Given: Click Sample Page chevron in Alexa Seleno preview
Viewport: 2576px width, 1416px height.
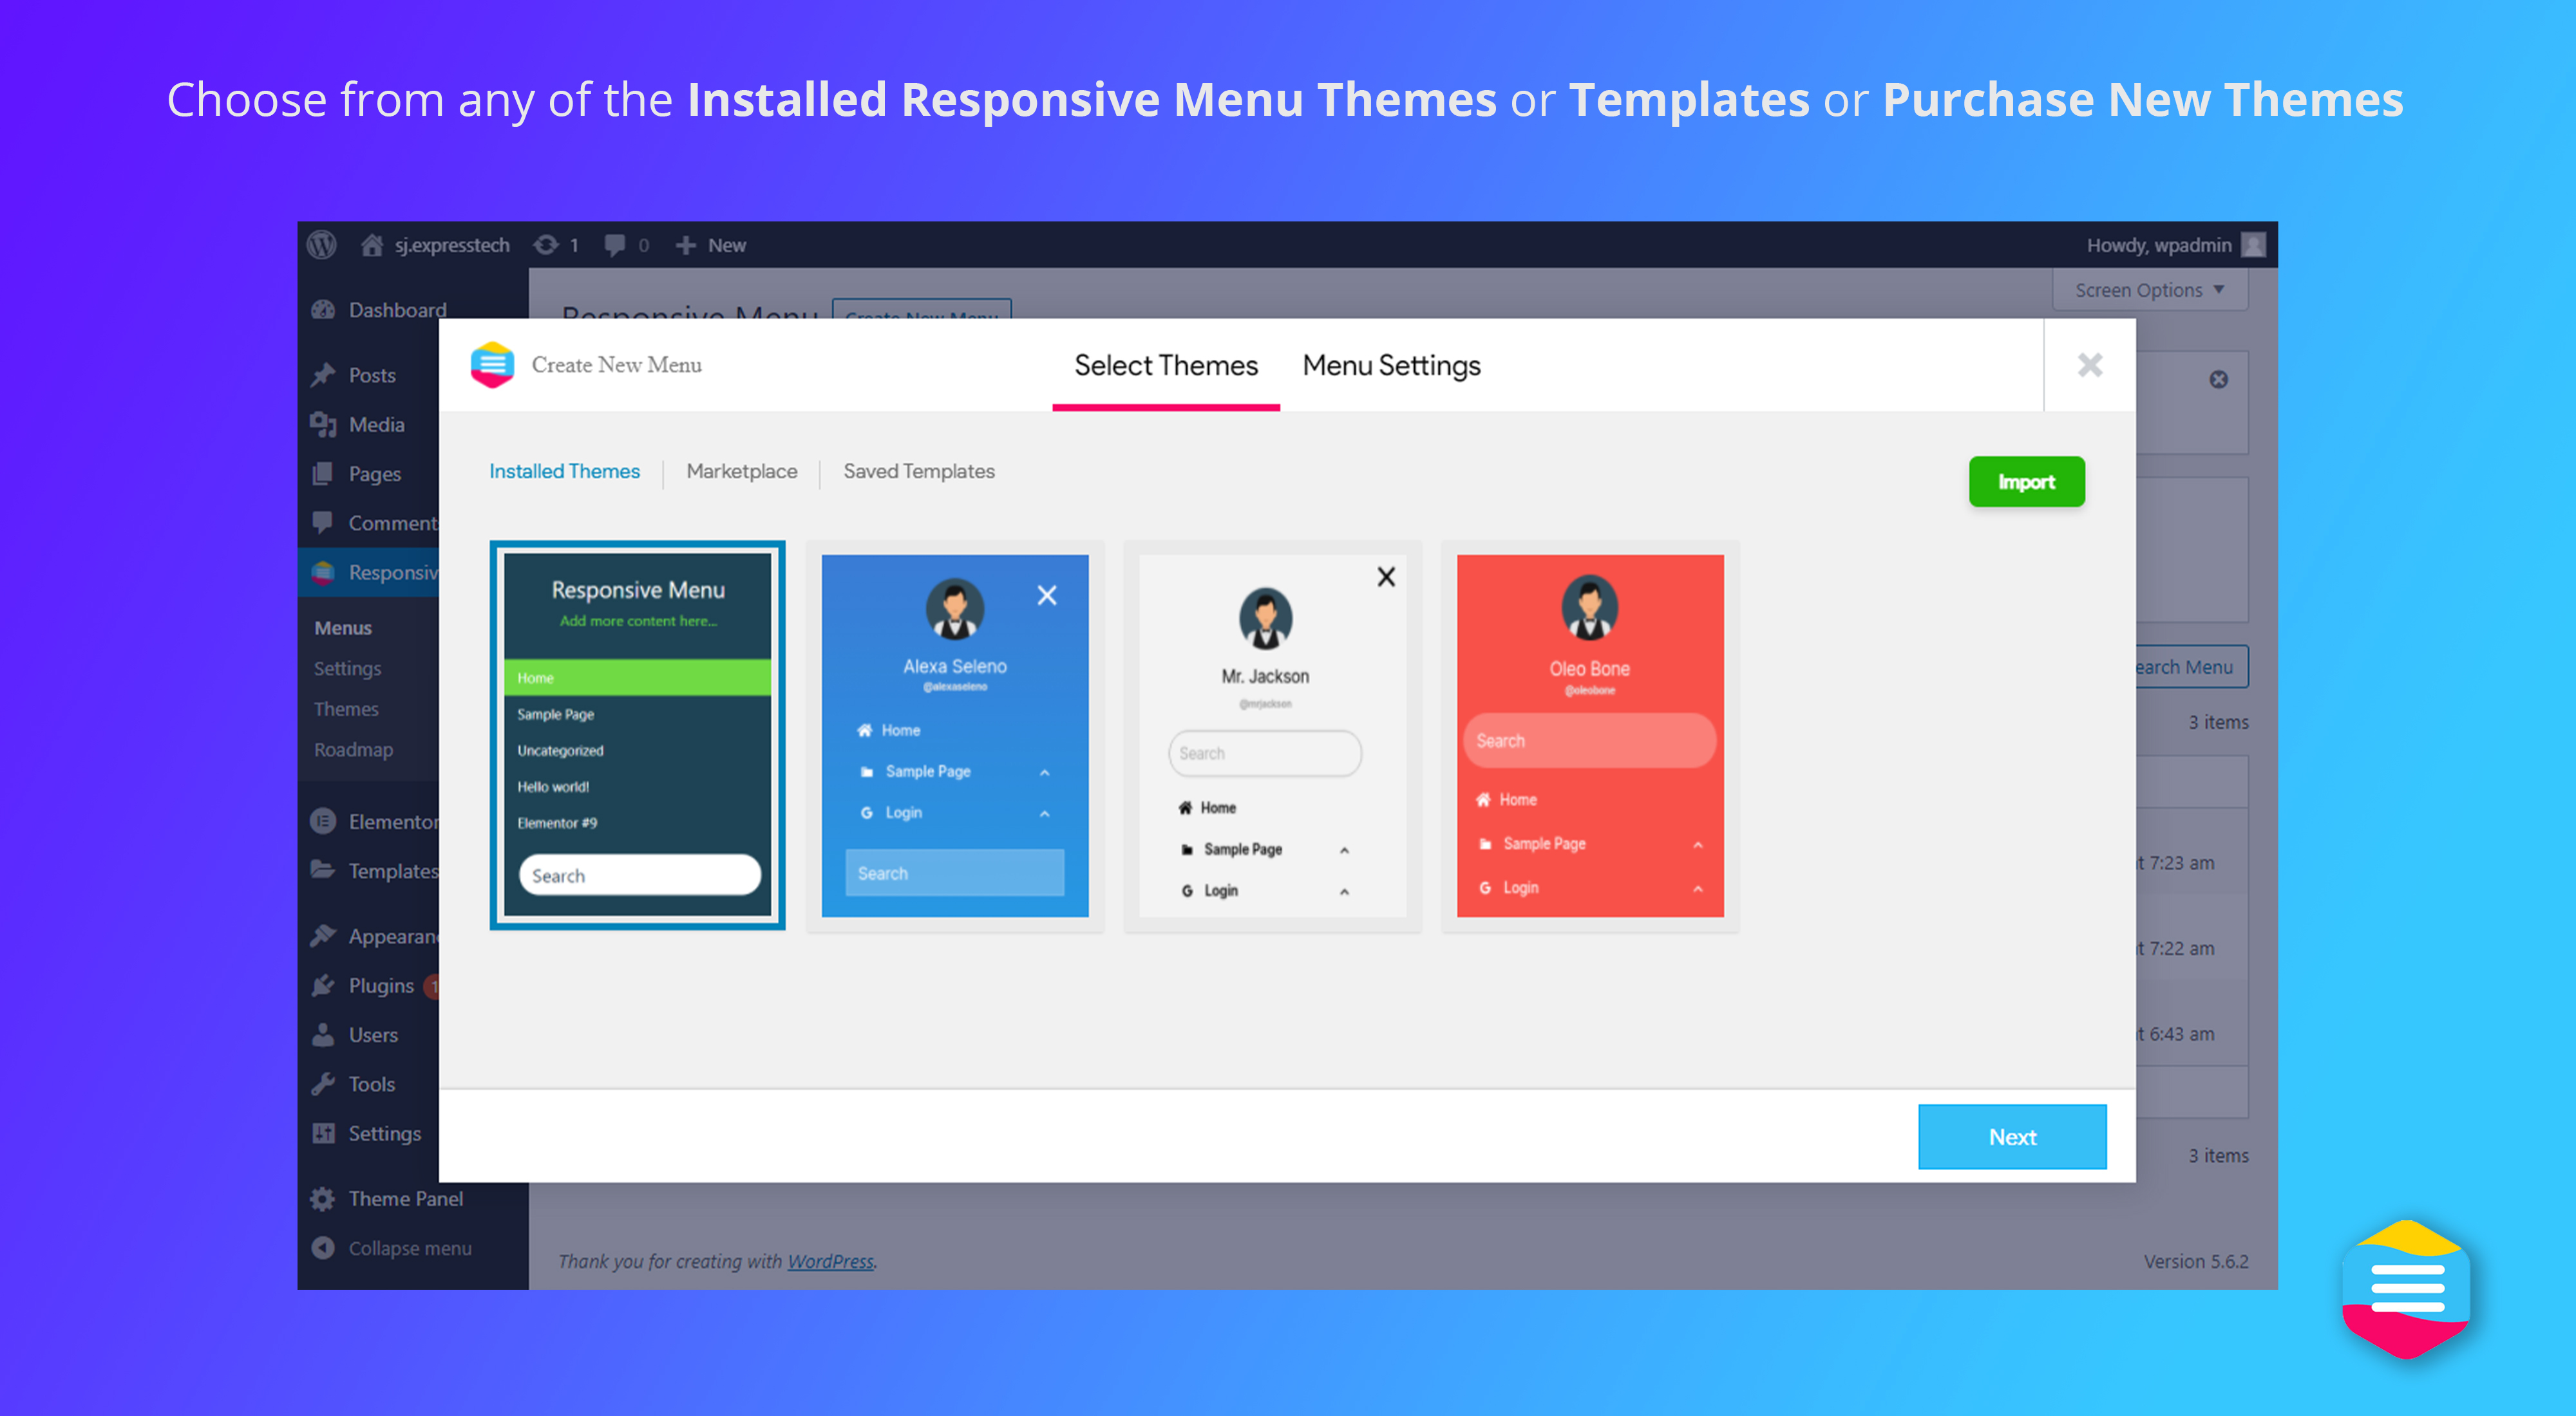Looking at the screenshot, I should (x=1044, y=772).
